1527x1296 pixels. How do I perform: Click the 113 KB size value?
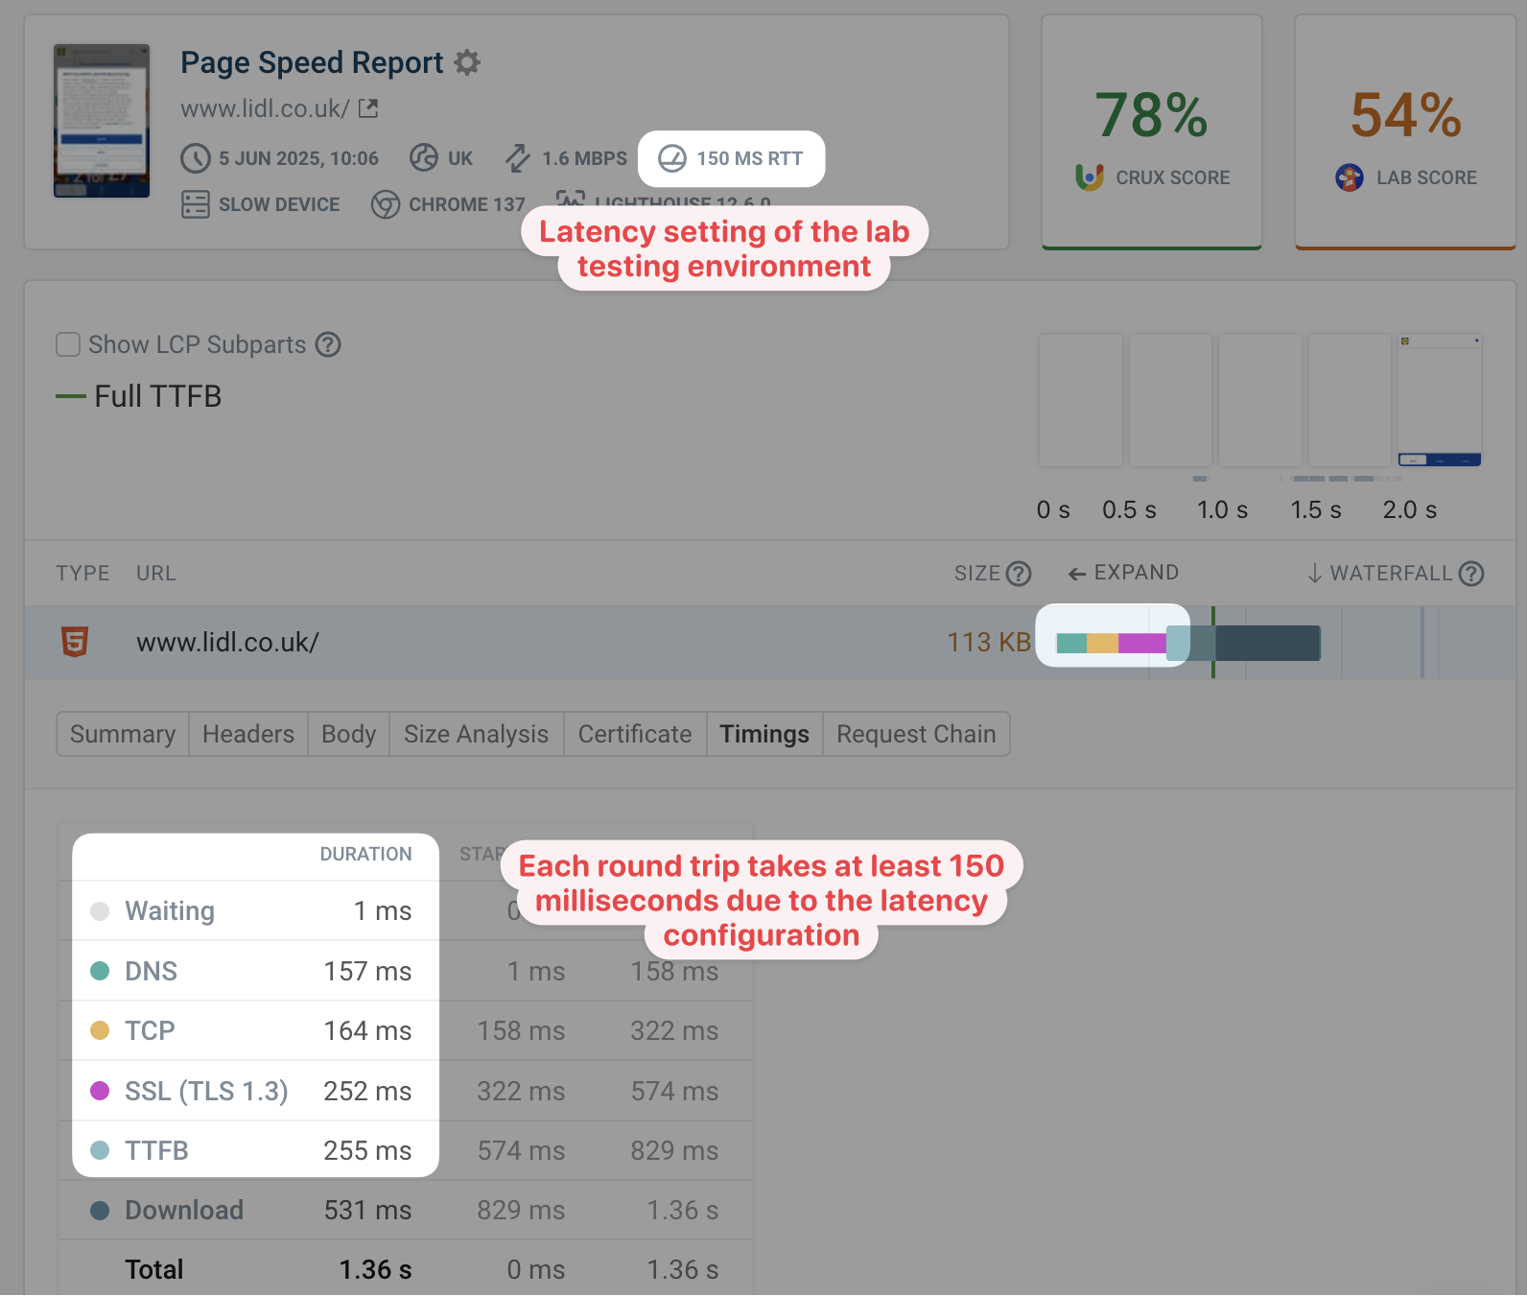[989, 642]
